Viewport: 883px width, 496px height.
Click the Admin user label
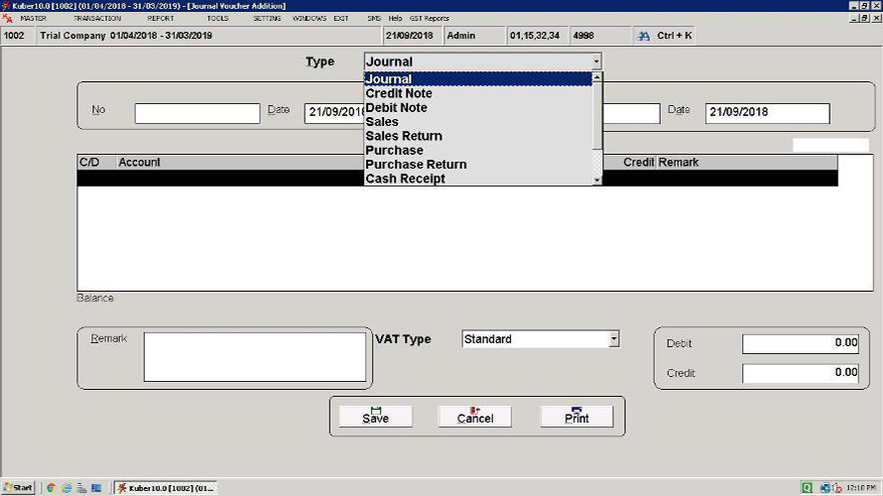[461, 36]
